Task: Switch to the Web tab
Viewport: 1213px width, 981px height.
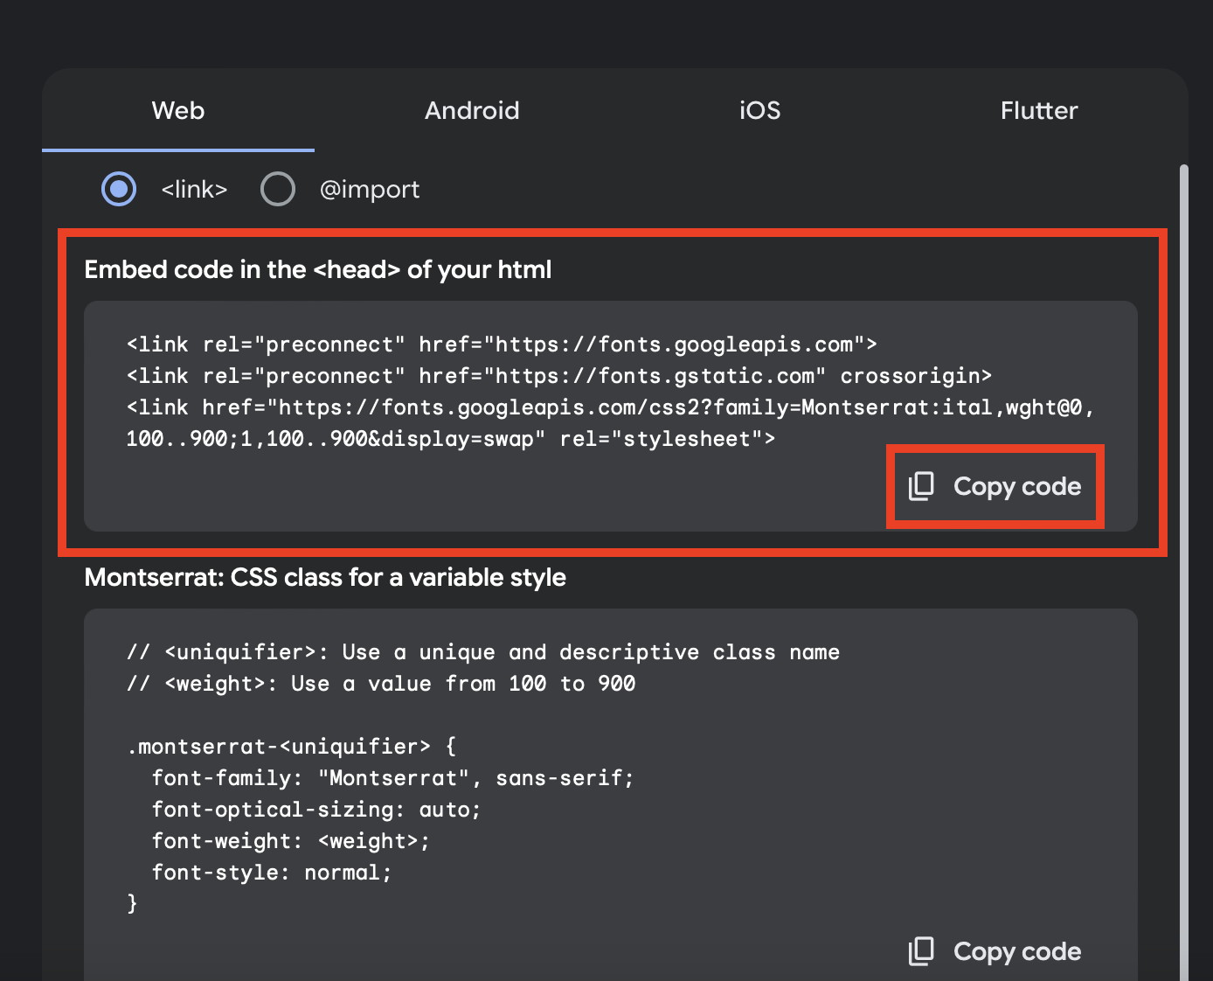Action: click(178, 110)
